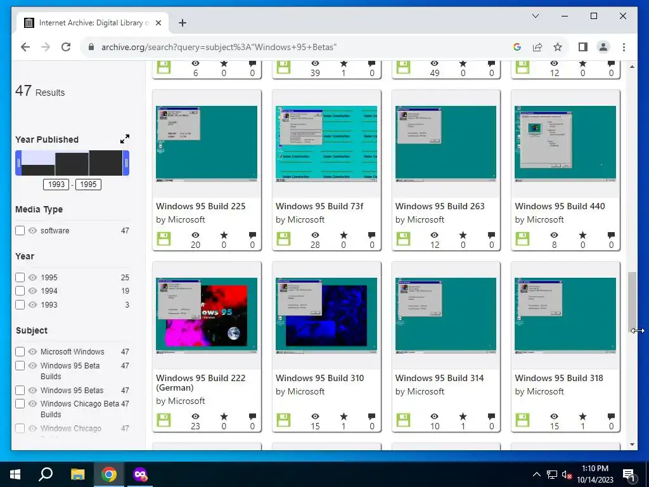Viewport: 649px width, 487px height.
Task: Click software floppy icon on Build 225 card
Action: 164,238
